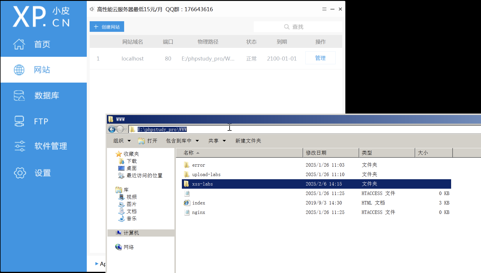
Task: Select 计算机 in the navigation pane
Action: (x=131, y=233)
